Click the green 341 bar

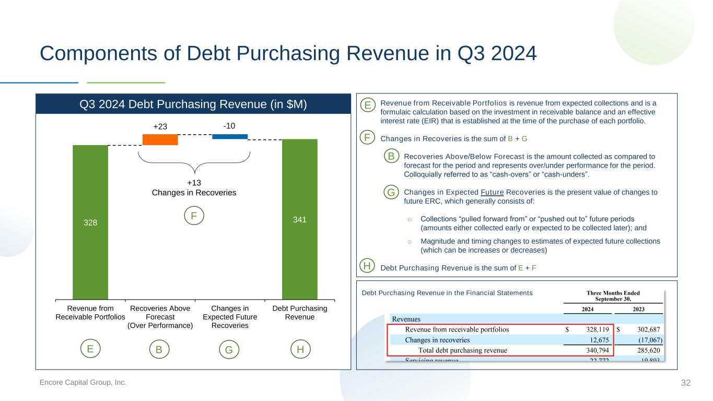300,219
